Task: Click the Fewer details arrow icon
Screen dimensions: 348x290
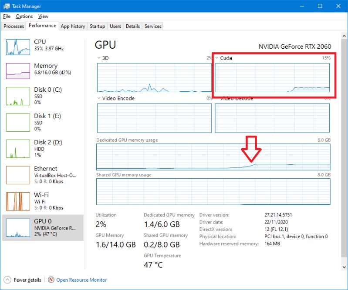Action: pos(7,280)
